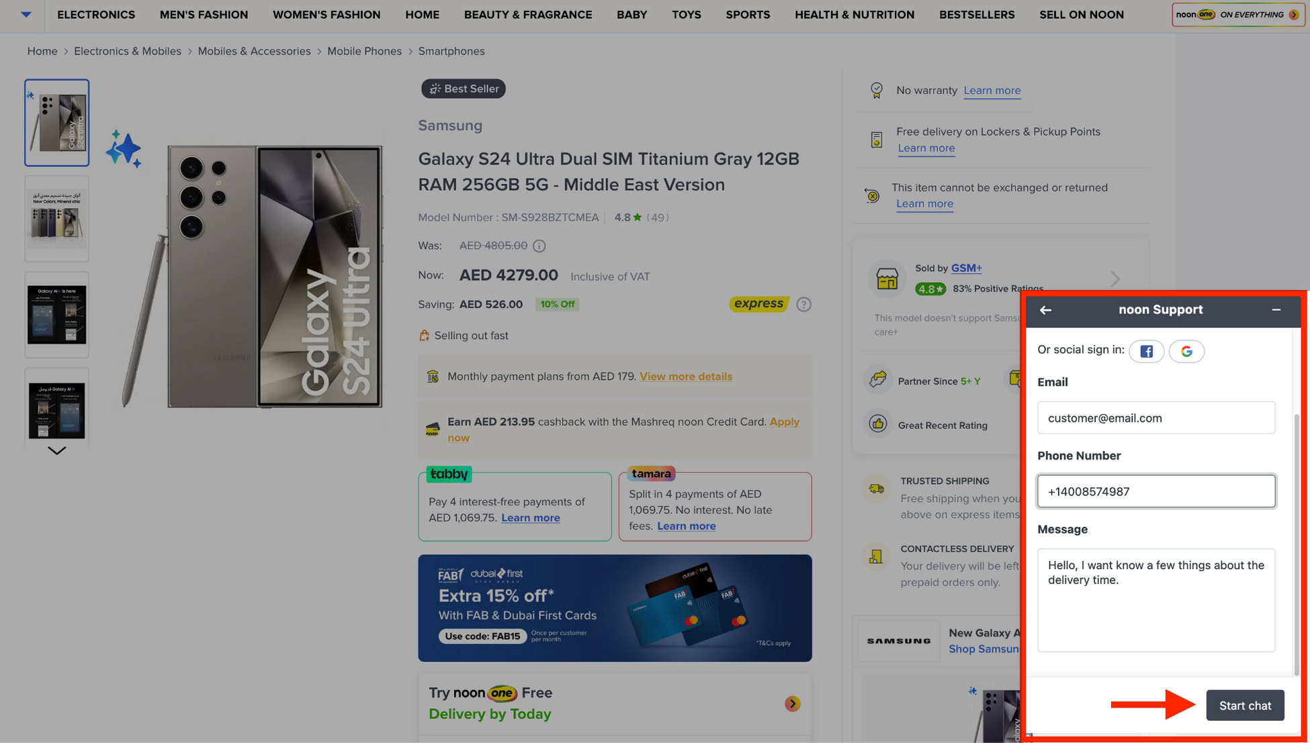Open GSM+ seller page

(x=966, y=268)
